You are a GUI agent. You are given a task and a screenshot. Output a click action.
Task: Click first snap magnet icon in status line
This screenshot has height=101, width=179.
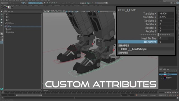pos(48,3)
